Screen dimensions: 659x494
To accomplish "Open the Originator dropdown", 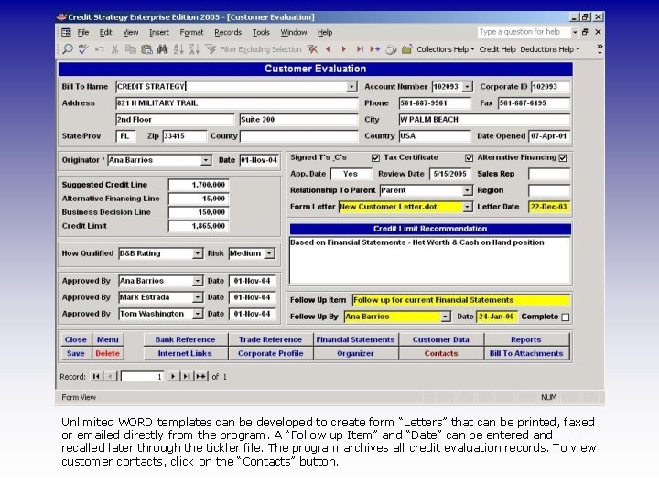I will pyautogui.click(x=206, y=160).
